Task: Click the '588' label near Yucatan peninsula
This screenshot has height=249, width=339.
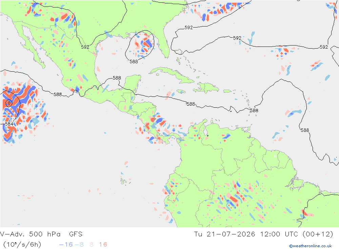Action: point(117,78)
